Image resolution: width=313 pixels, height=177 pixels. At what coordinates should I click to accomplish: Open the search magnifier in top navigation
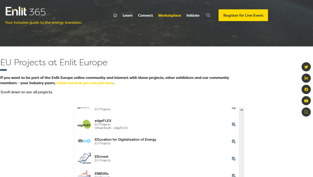tap(208, 15)
